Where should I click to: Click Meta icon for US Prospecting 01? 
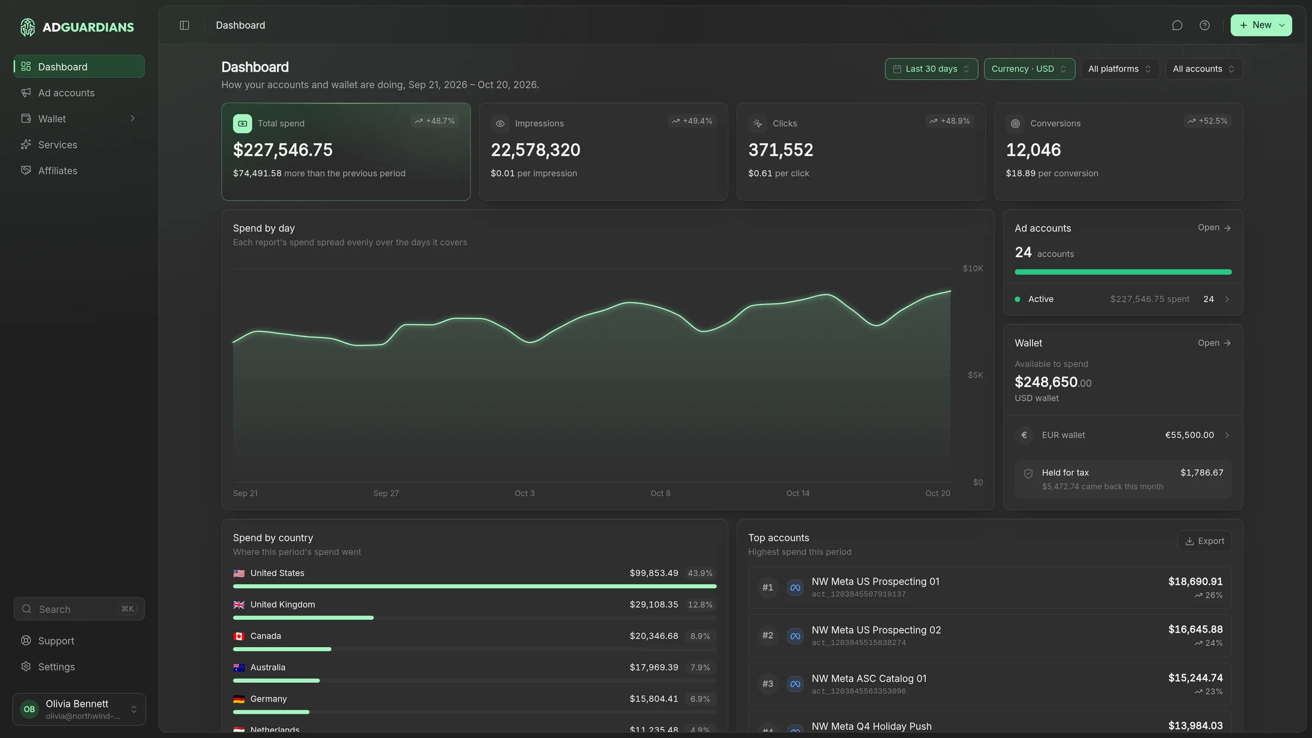[795, 588]
